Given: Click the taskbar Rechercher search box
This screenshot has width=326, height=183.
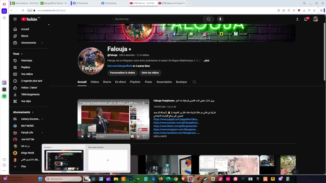Looking at the screenshot, I should 63,179.
